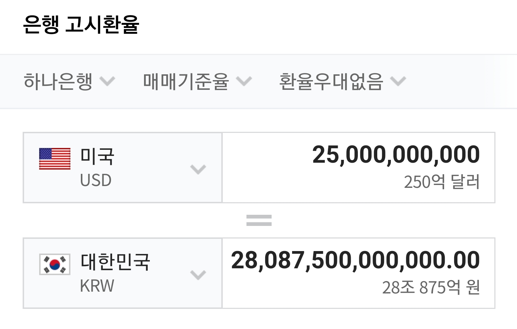The height and width of the screenshot is (329, 517).
Task: Click the 28조 875억 원 caption
Action: [x=431, y=287]
